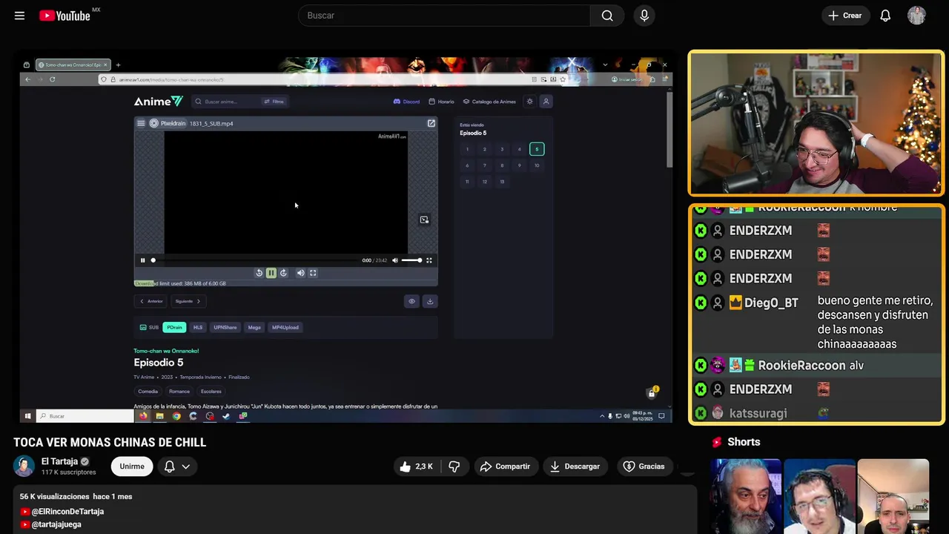The height and width of the screenshot is (534, 949).
Task: Select the UPNShare server tab
Action: coord(225,327)
